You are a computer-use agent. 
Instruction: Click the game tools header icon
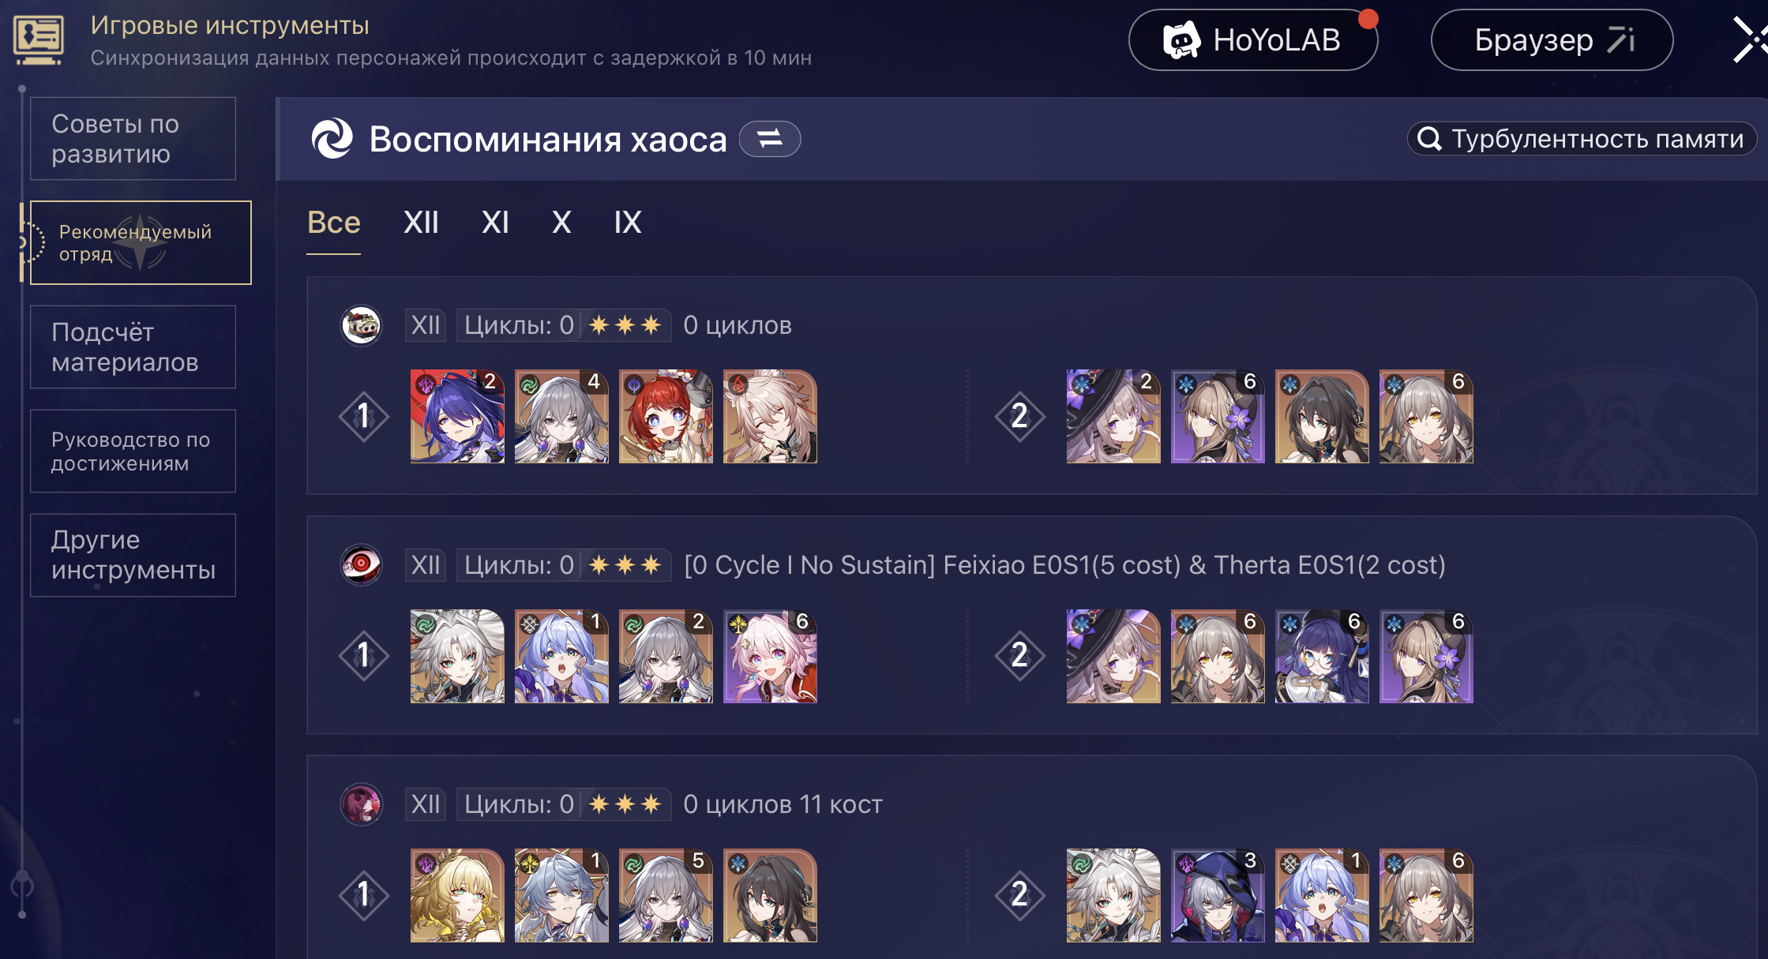pyautogui.click(x=38, y=39)
